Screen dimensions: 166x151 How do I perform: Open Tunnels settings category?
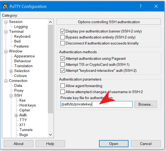tap(26, 130)
